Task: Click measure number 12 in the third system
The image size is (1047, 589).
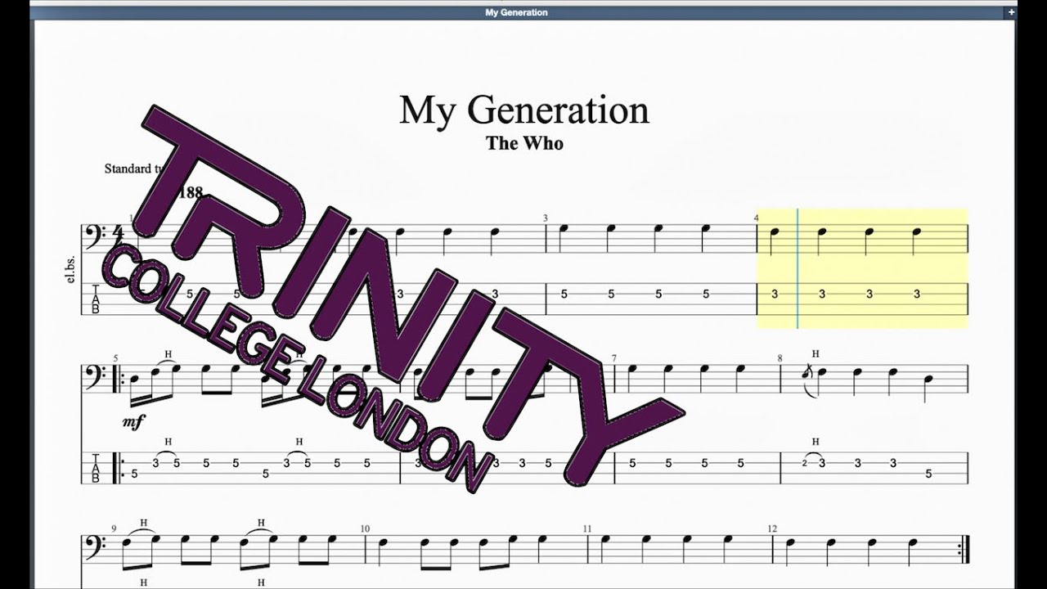Action: 772,528
